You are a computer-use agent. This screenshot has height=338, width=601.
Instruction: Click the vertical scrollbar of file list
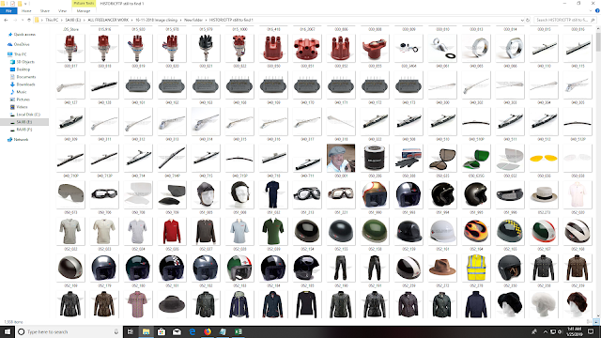(598, 171)
